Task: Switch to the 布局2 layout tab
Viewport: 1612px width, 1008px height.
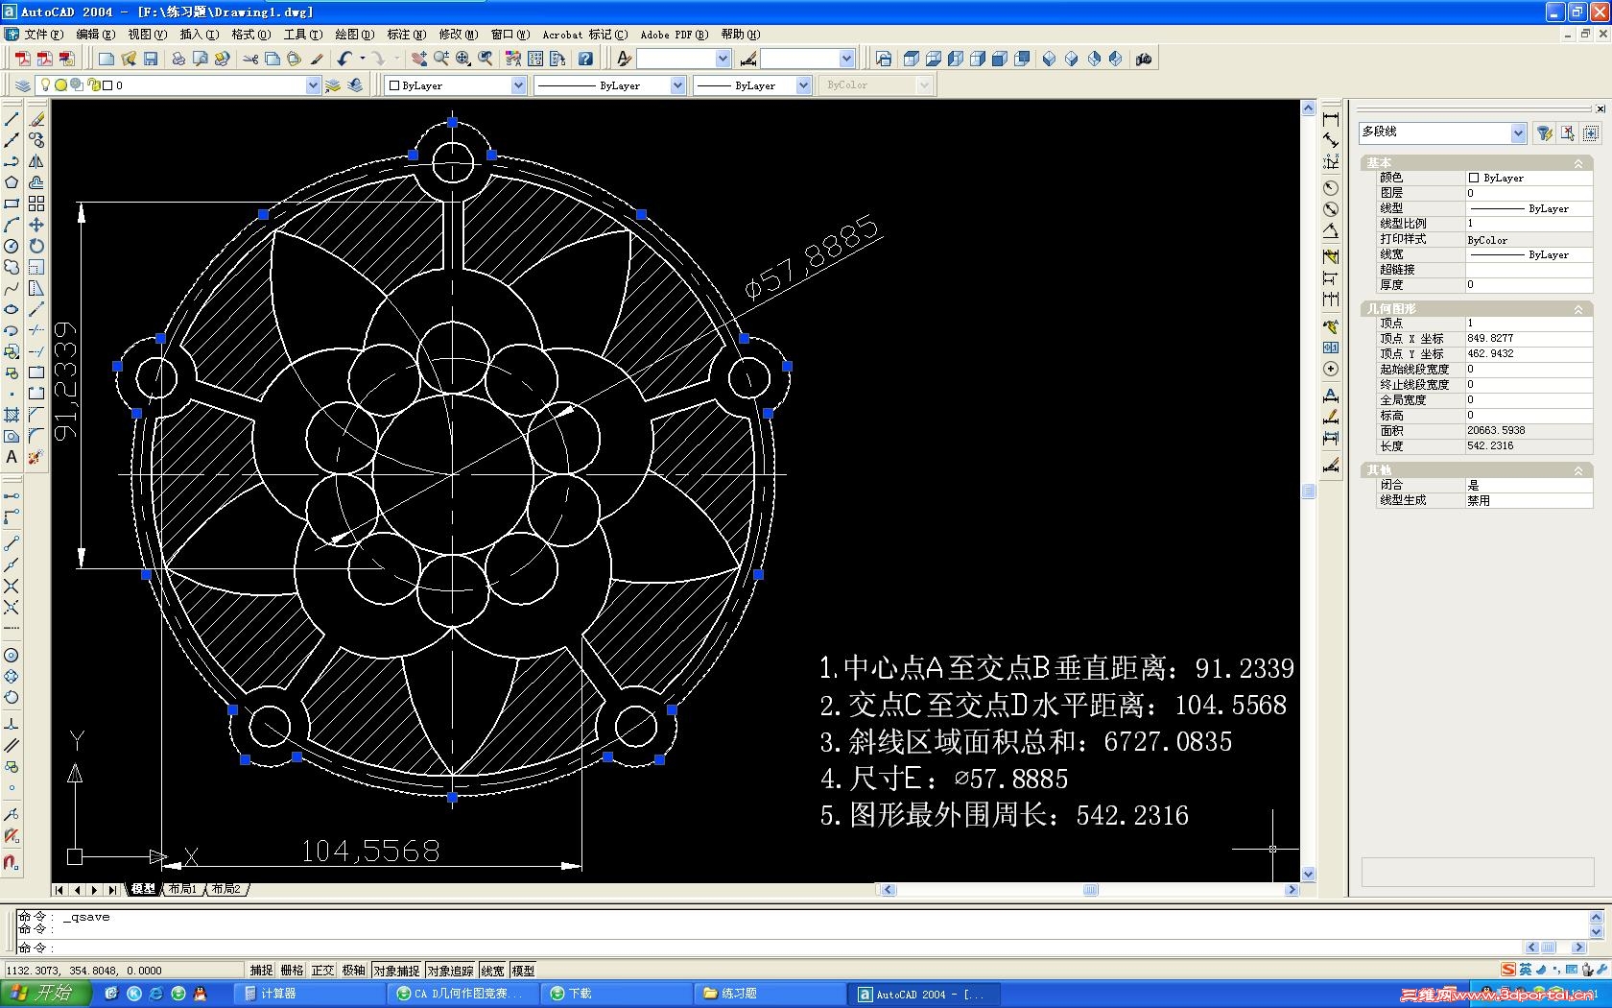Action: click(x=226, y=889)
